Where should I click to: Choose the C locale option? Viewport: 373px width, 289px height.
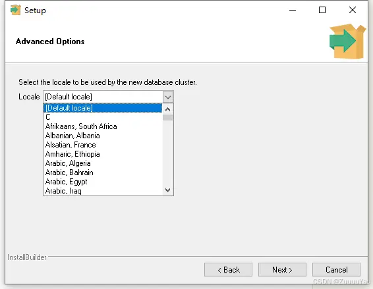(x=103, y=117)
